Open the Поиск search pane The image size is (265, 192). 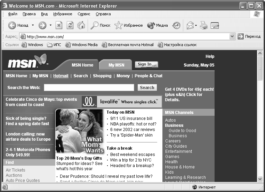[101, 25]
